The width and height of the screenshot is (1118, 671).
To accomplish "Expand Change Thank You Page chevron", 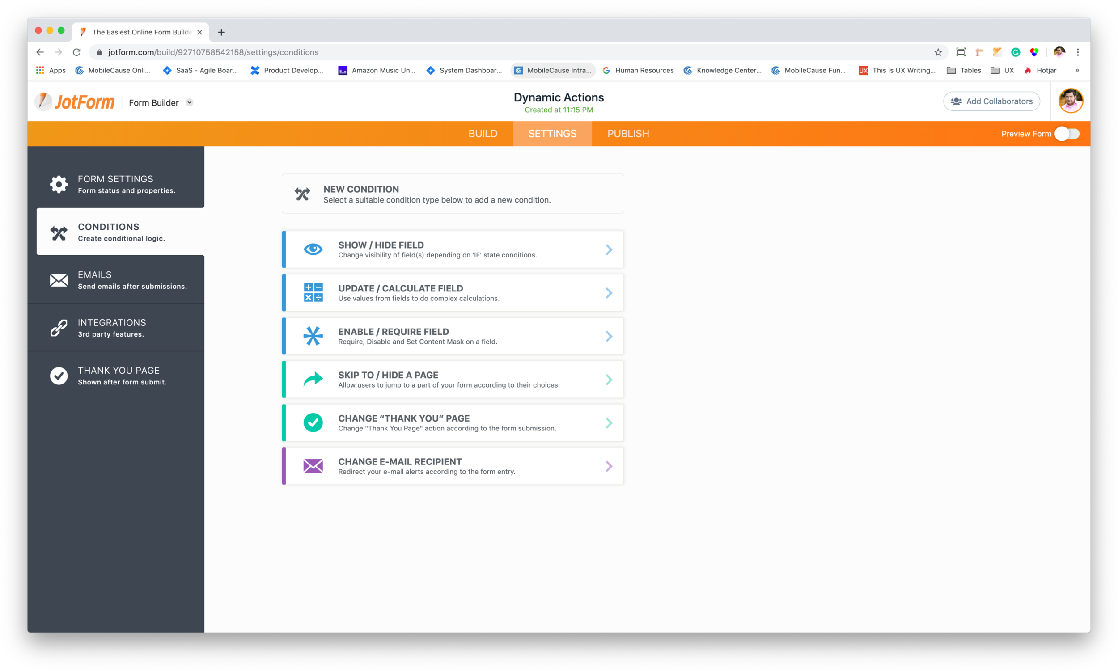I will click(x=609, y=423).
